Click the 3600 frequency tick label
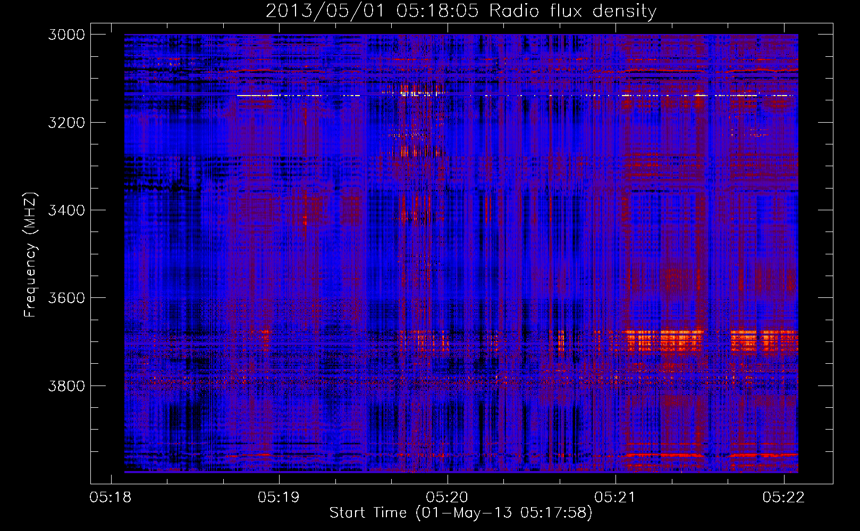Screen dimensions: 860x531 click(x=66, y=298)
